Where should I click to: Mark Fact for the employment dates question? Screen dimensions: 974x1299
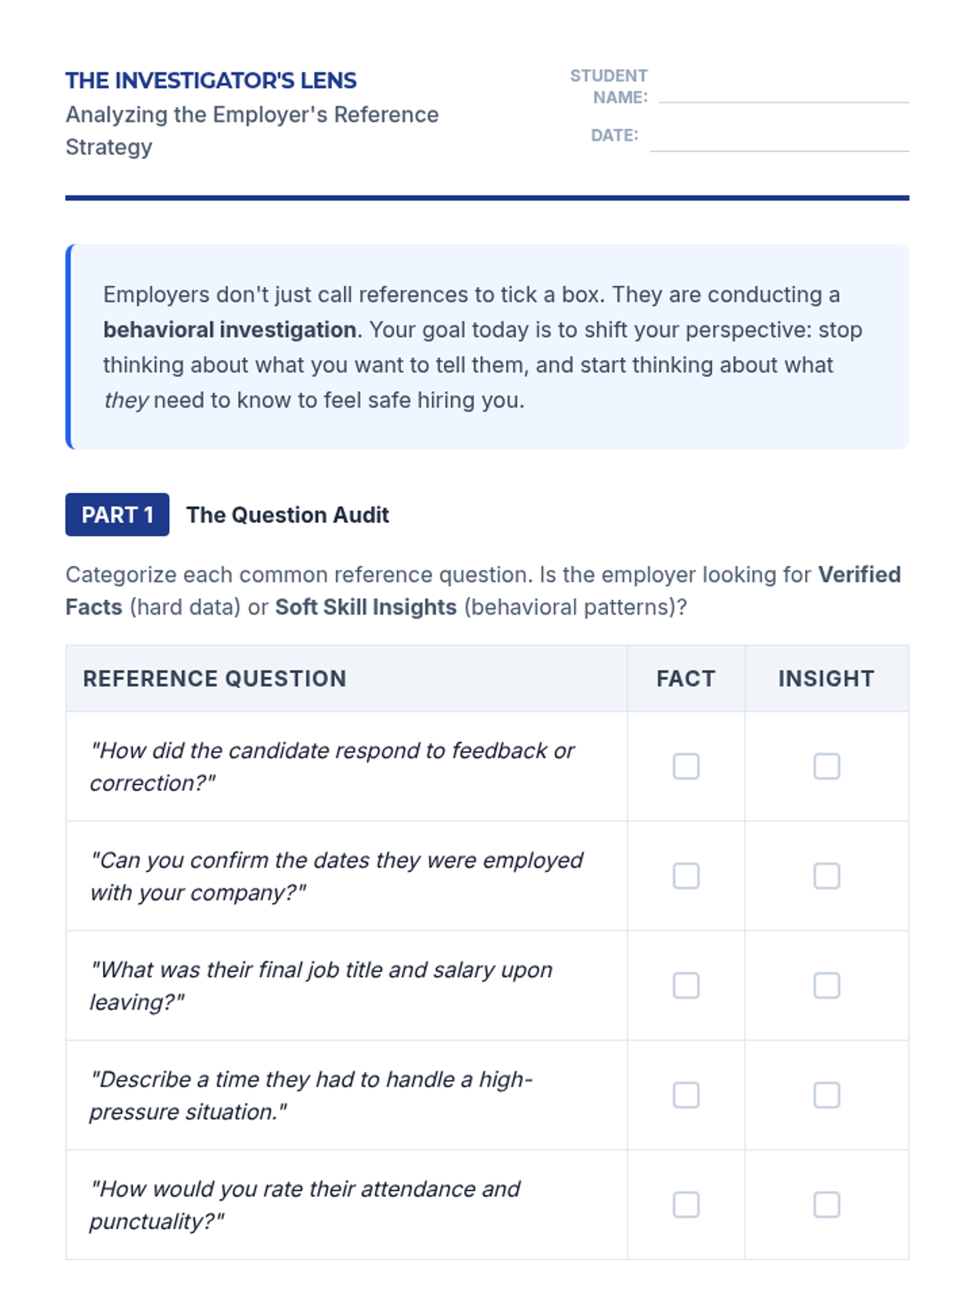686,876
